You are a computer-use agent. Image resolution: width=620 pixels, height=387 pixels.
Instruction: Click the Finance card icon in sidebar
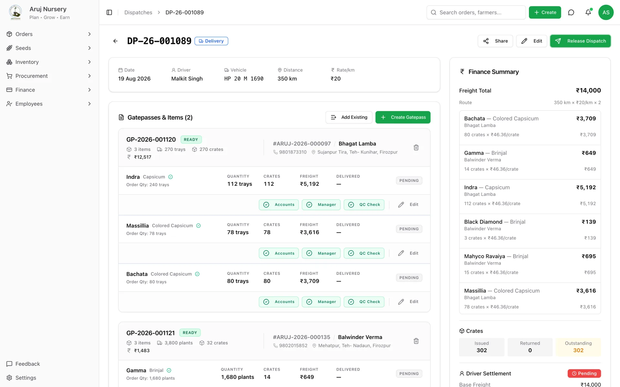(9, 90)
